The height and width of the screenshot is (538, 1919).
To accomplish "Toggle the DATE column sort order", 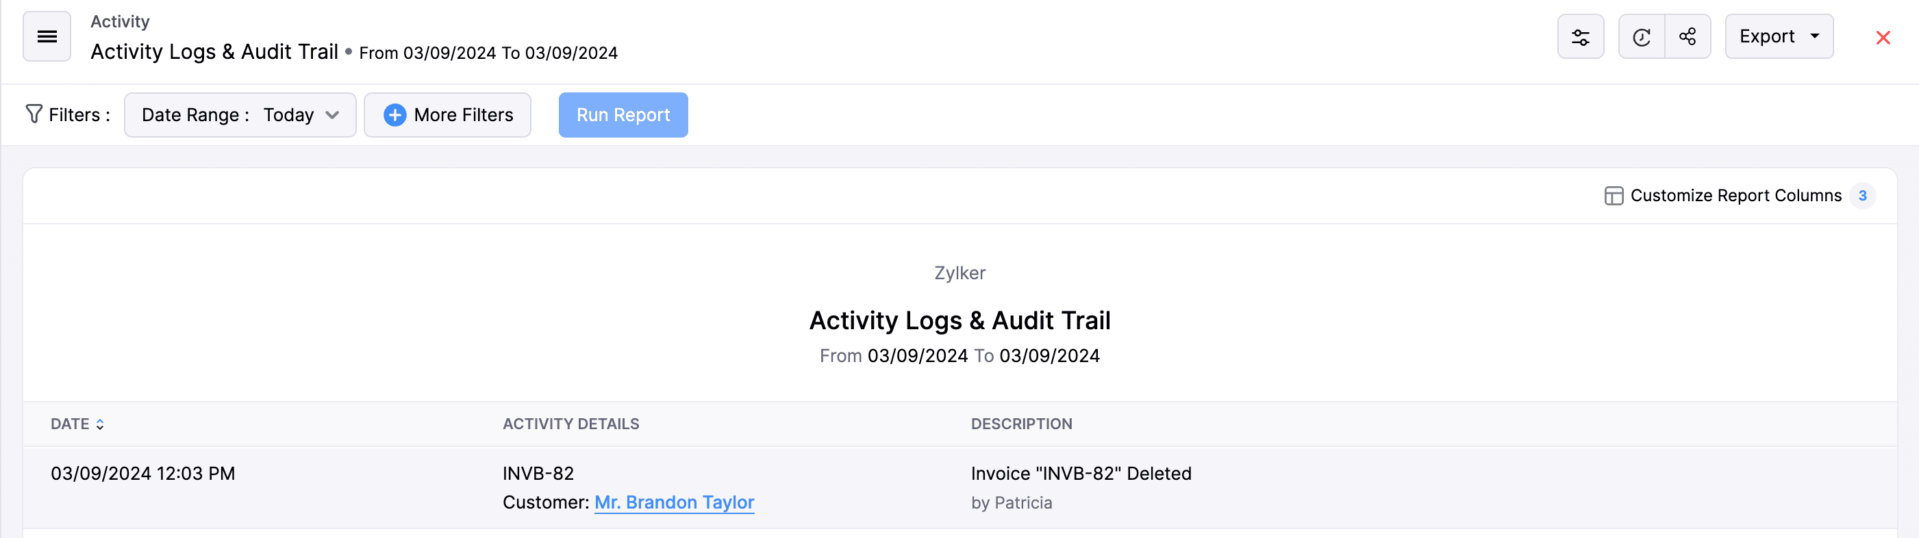I will coord(100,424).
